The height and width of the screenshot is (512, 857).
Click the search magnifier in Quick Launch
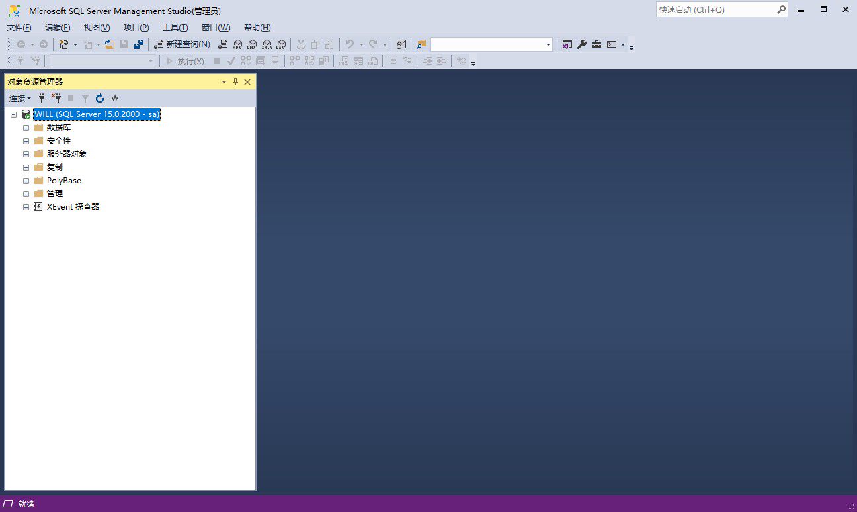tap(781, 9)
